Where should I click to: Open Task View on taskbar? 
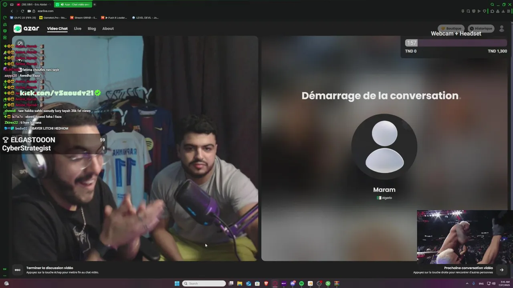[x=231, y=284]
